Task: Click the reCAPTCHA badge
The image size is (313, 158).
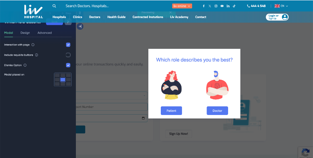Action: [306, 153]
